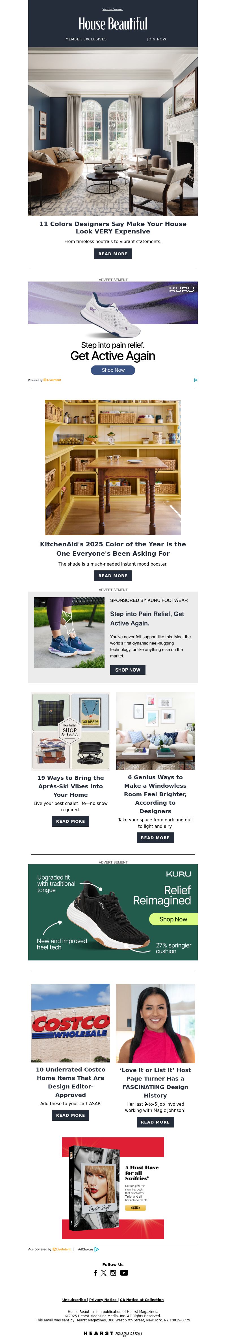Open the X (Twitter) social icon
This screenshot has height=1344, width=226.
click(x=103, y=1272)
